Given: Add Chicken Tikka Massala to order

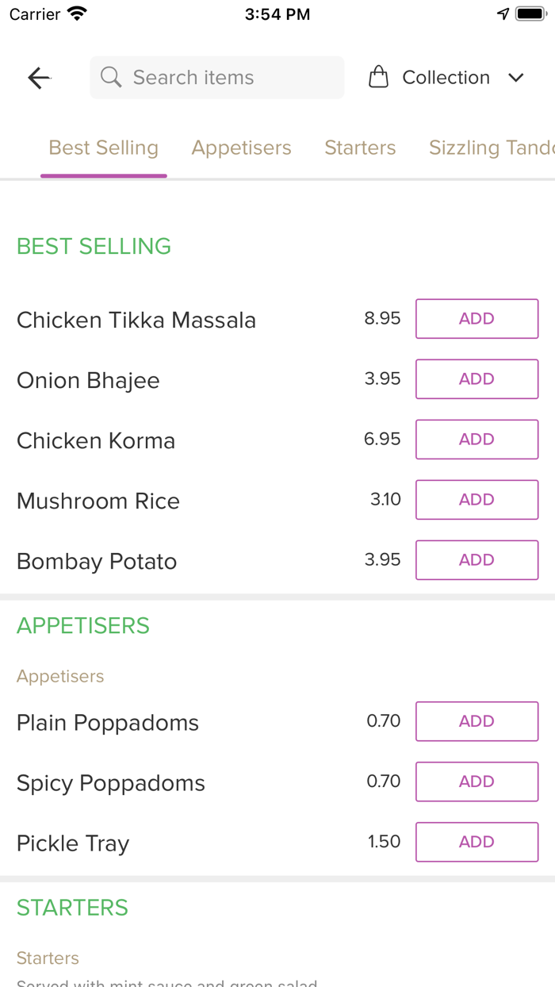Looking at the screenshot, I should [477, 319].
